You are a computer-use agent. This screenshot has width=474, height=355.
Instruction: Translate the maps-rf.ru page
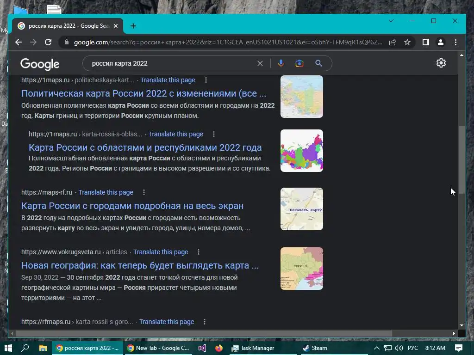(x=106, y=192)
